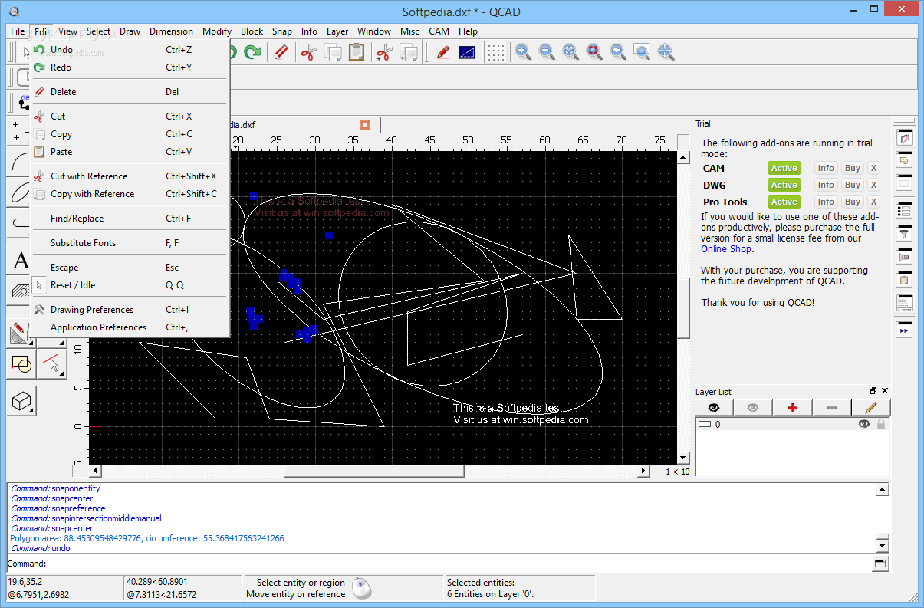Toggle Clipboard sidebar icon
Image resolution: width=924 pixels, height=608 pixels.
click(905, 279)
